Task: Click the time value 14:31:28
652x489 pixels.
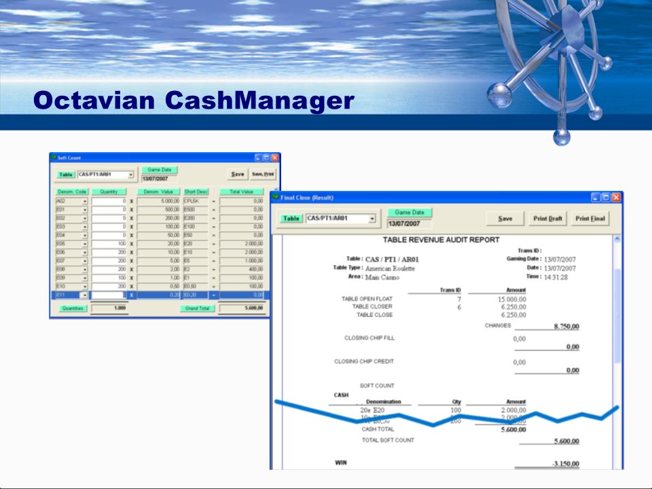Action: (556, 277)
